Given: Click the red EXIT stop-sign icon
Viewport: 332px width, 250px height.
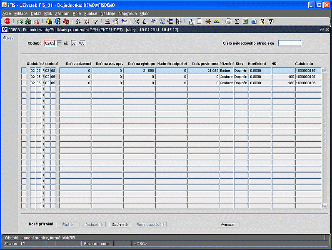Looking at the screenshot, I should pos(7,21).
